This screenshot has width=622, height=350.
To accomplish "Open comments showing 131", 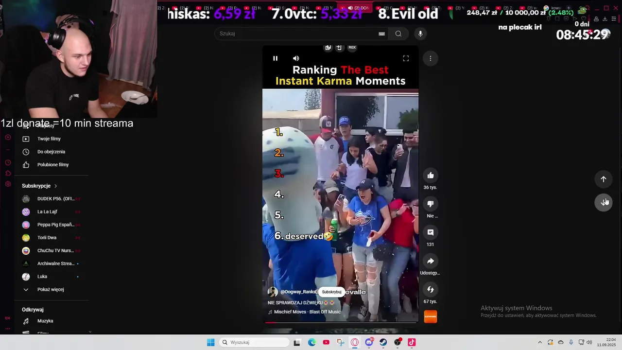I will (431, 232).
